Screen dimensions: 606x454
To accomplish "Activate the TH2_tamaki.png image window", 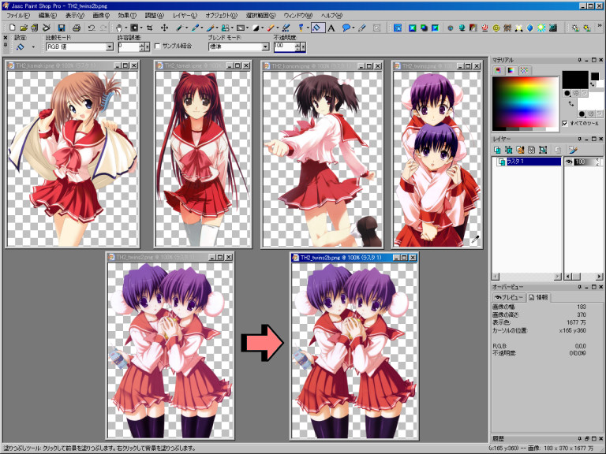I will point(203,65).
